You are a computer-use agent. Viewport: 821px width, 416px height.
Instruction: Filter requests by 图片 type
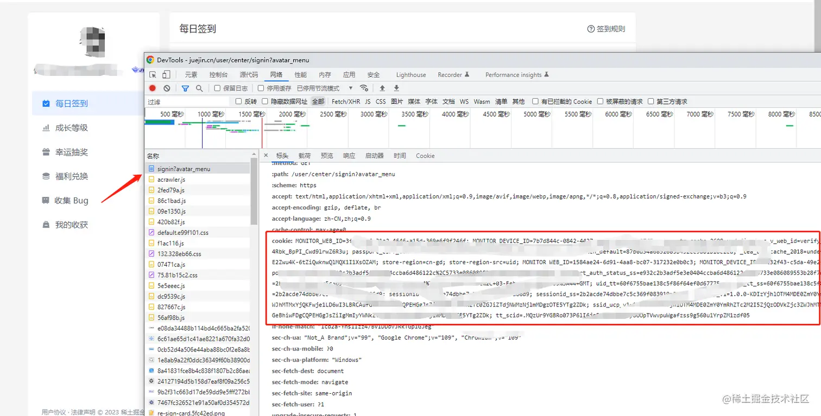(397, 101)
